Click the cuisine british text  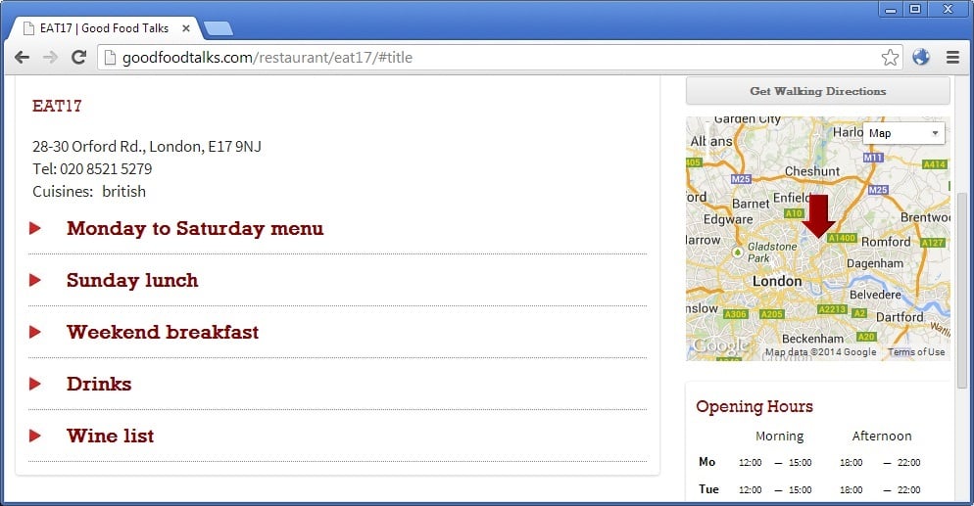(123, 192)
